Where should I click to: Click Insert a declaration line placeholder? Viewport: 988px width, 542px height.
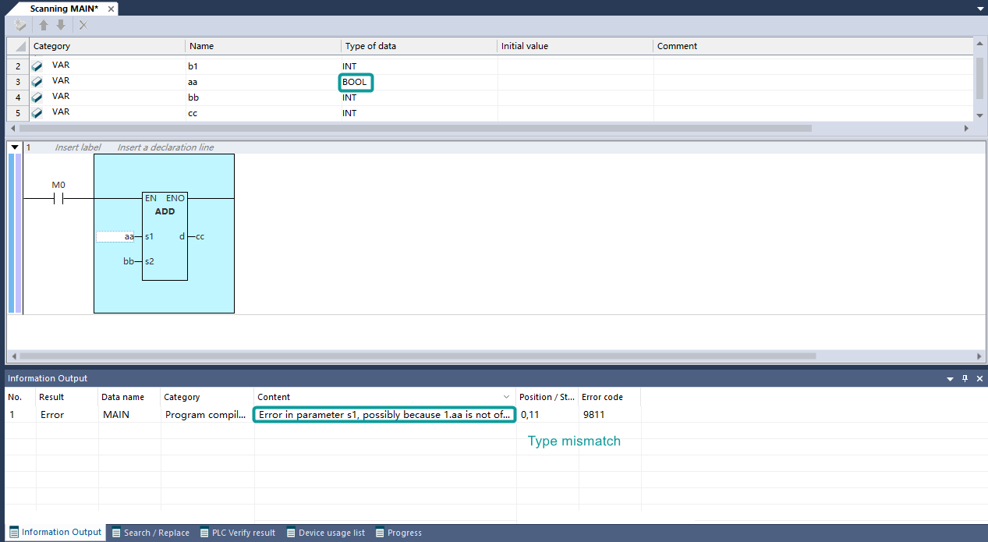(165, 147)
